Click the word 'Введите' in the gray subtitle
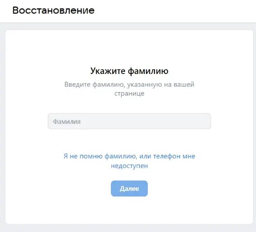This screenshot has height=232, width=256. [78, 84]
